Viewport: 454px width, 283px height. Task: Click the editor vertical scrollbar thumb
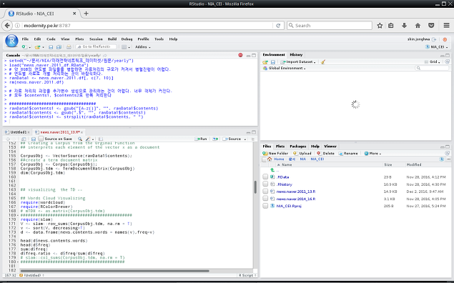(x=255, y=187)
